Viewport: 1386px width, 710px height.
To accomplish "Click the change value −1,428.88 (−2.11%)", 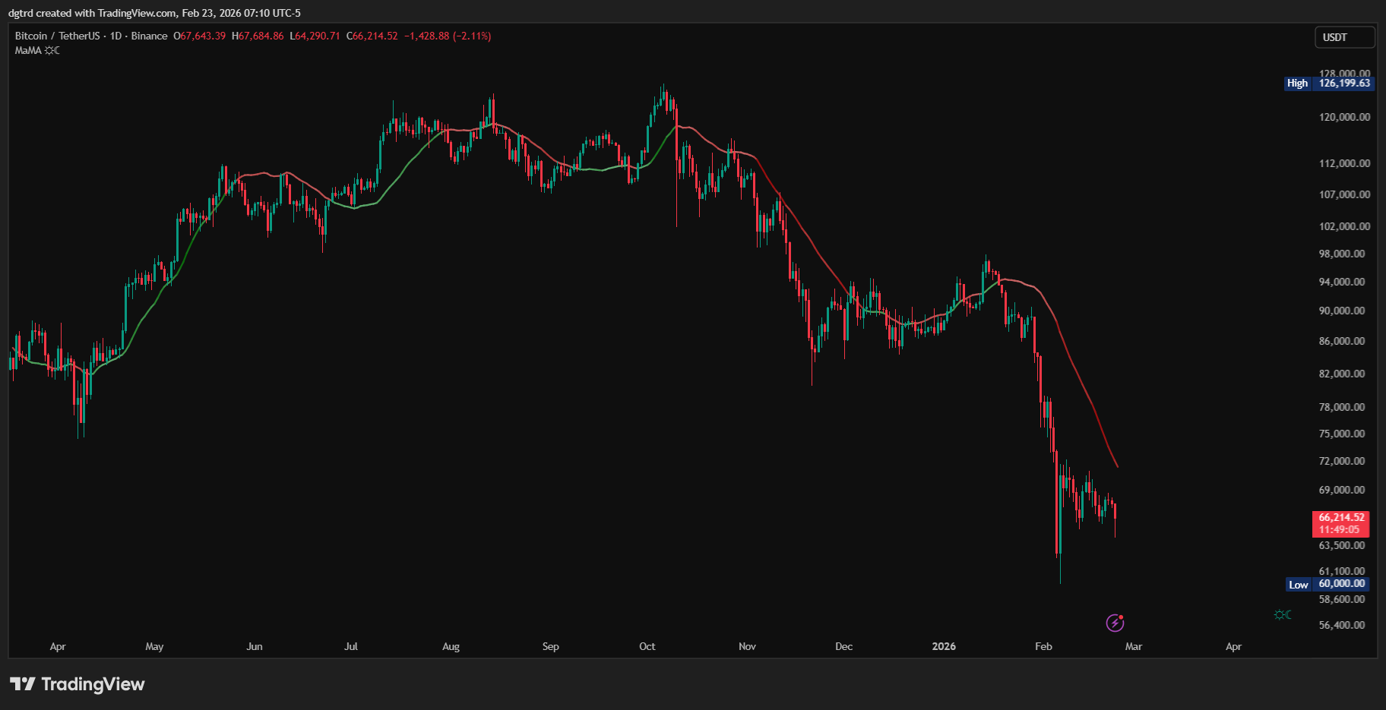I will pyautogui.click(x=448, y=36).
